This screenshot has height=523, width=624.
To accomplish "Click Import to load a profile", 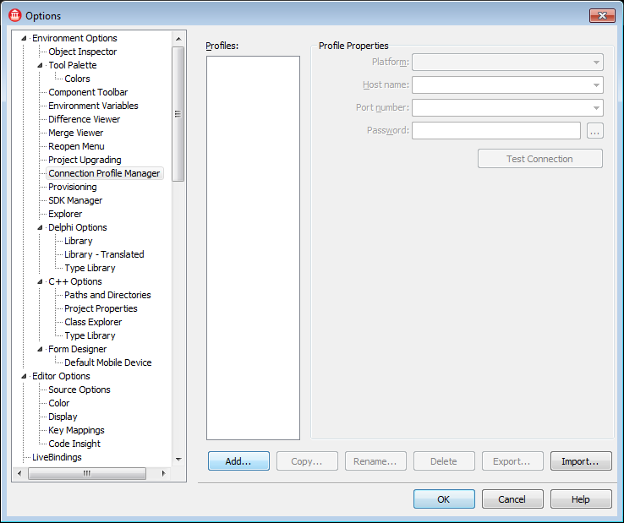I will (x=581, y=461).
